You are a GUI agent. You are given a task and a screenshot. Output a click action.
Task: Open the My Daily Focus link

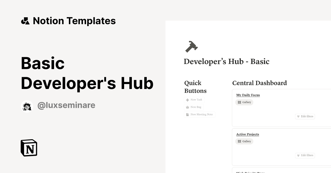pos(248,95)
